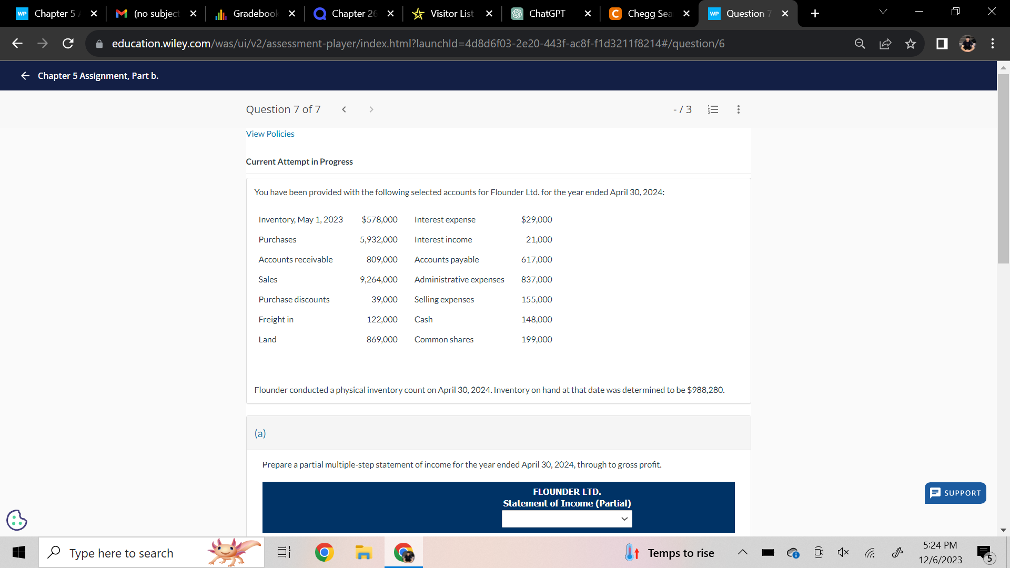Toggle the network status tray icon
The width and height of the screenshot is (1010, 568).
pyautogui.click(x=870, y=552)
